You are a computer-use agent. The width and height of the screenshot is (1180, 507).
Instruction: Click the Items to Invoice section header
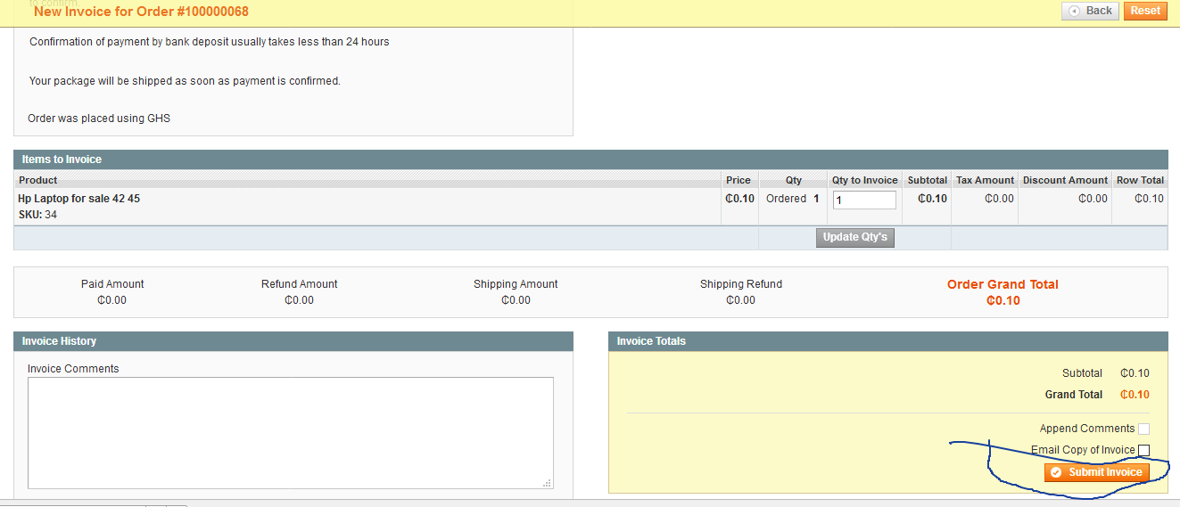[x=62, y=159]
